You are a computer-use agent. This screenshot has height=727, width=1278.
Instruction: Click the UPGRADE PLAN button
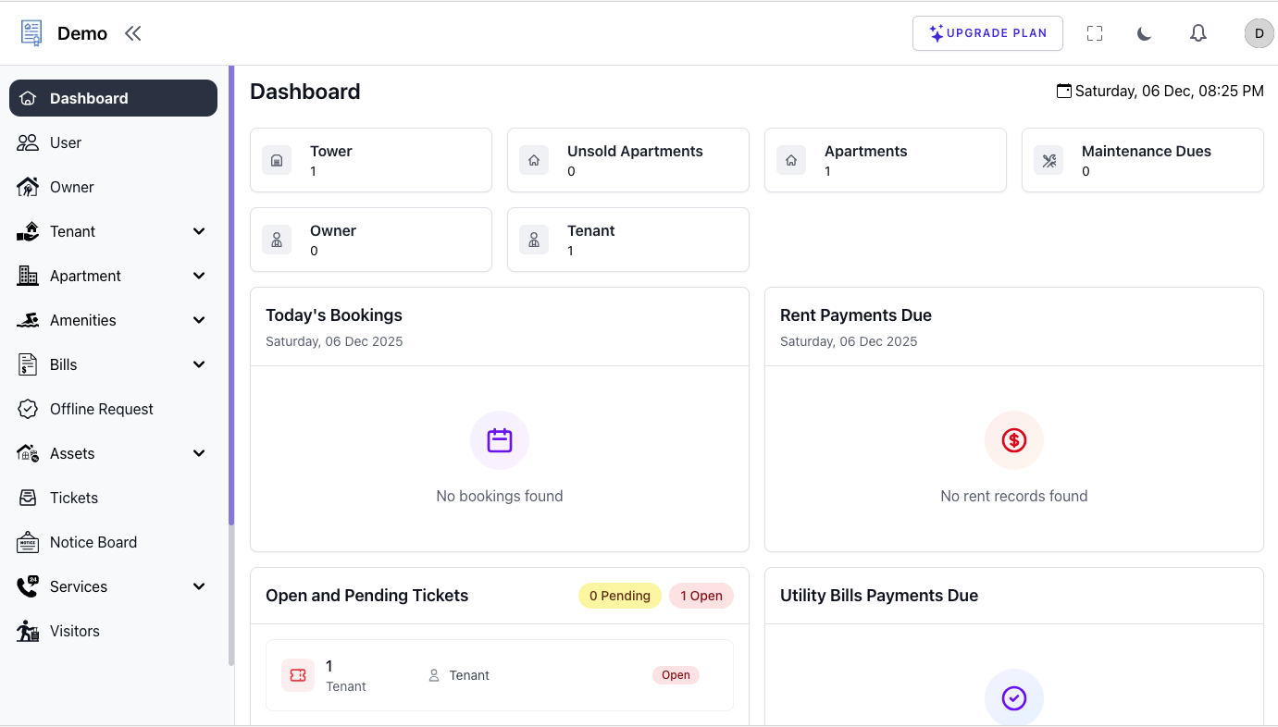987,33
